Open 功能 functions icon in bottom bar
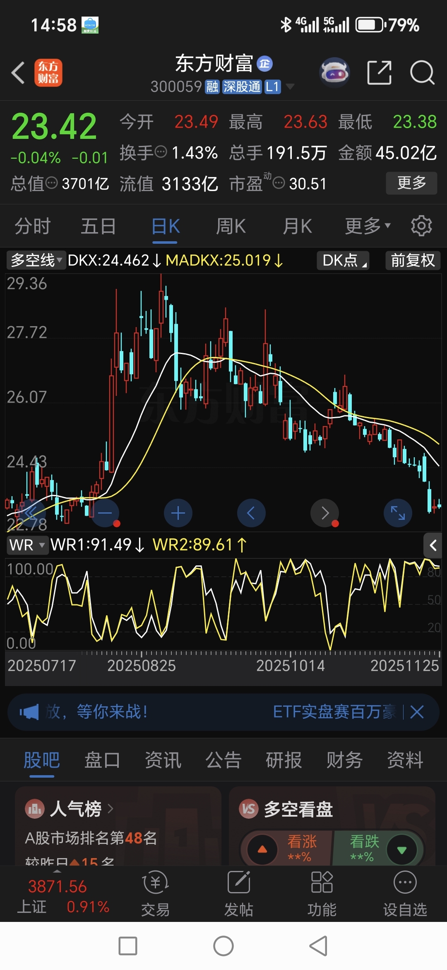Viewport: 447px width, 970px height. [x=322, y=893]
